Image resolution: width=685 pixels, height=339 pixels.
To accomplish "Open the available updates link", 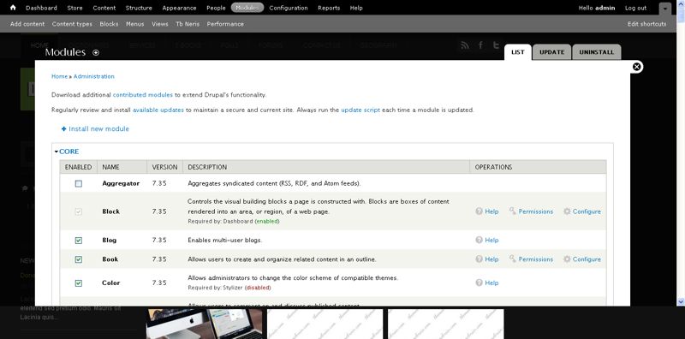I will tap(158, 110).
